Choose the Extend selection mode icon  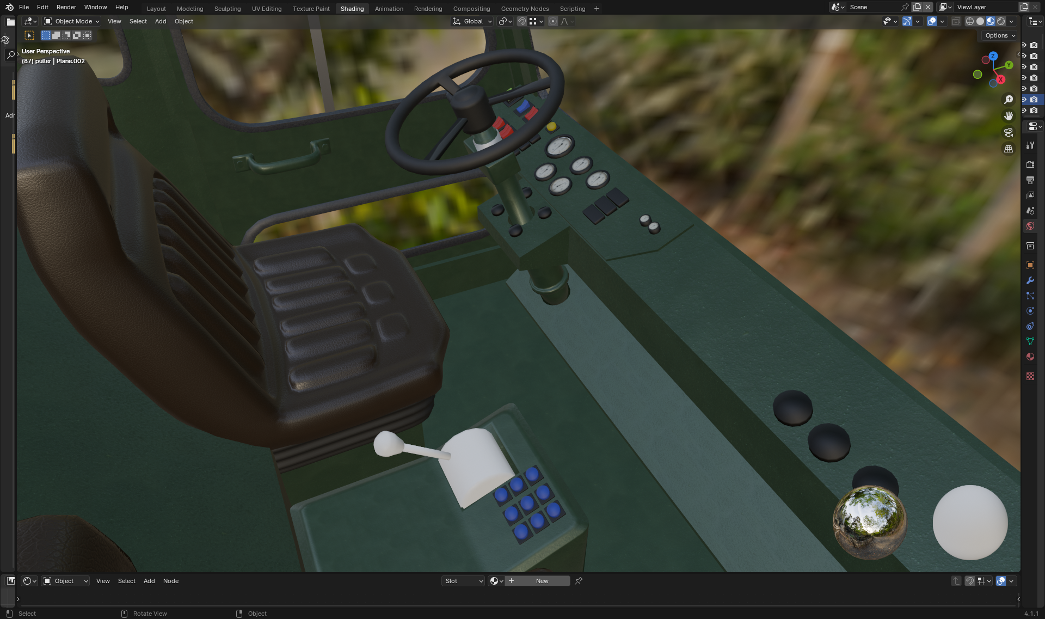click(x=56, y=35)
